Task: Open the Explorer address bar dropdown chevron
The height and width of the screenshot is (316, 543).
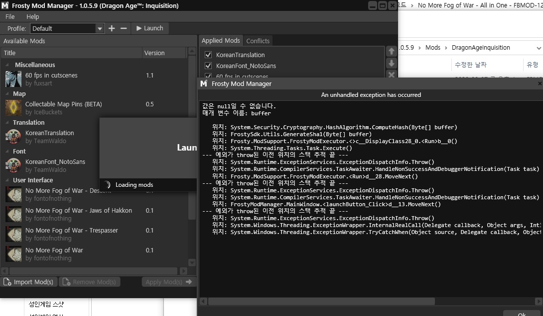Action: pyautogui.click(x=539, y=48)
